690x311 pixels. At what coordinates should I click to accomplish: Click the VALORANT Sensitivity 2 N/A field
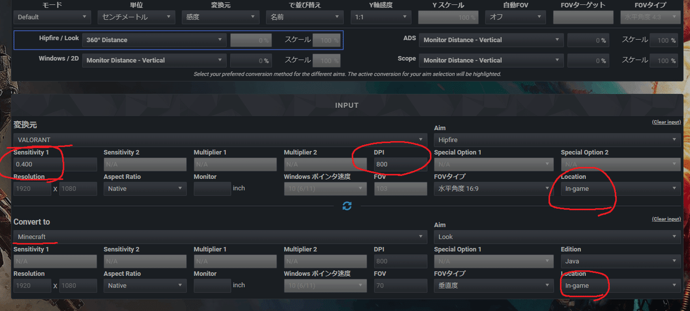[x=145, y=164]
